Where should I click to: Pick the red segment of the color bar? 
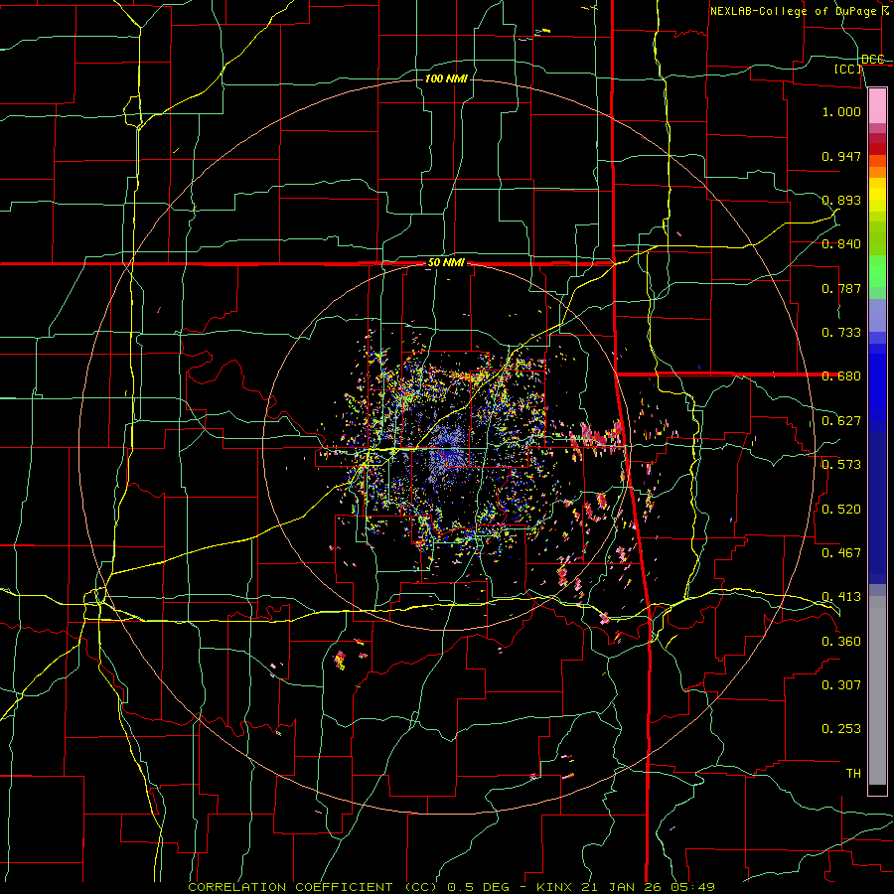coord(877,148)
